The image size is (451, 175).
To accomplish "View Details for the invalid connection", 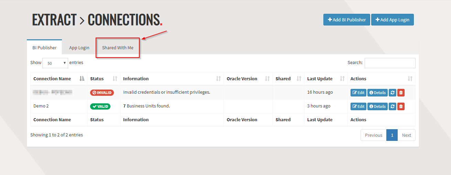I will (x=377, y=93).
